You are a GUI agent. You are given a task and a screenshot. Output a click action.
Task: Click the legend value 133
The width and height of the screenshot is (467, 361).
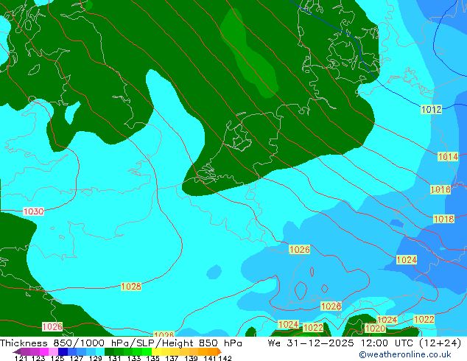[x=134, y=358]
